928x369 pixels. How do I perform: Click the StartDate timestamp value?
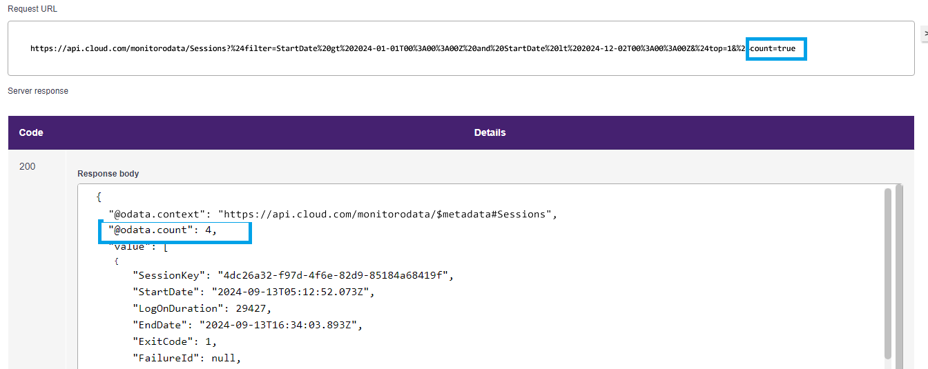click(x=291, y=292)
